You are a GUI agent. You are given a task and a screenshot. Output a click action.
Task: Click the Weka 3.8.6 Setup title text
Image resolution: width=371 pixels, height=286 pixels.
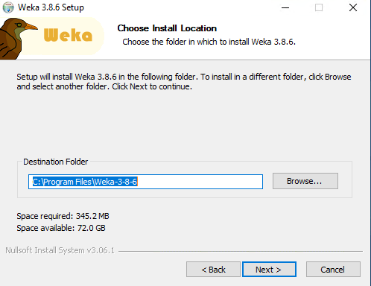51,7
